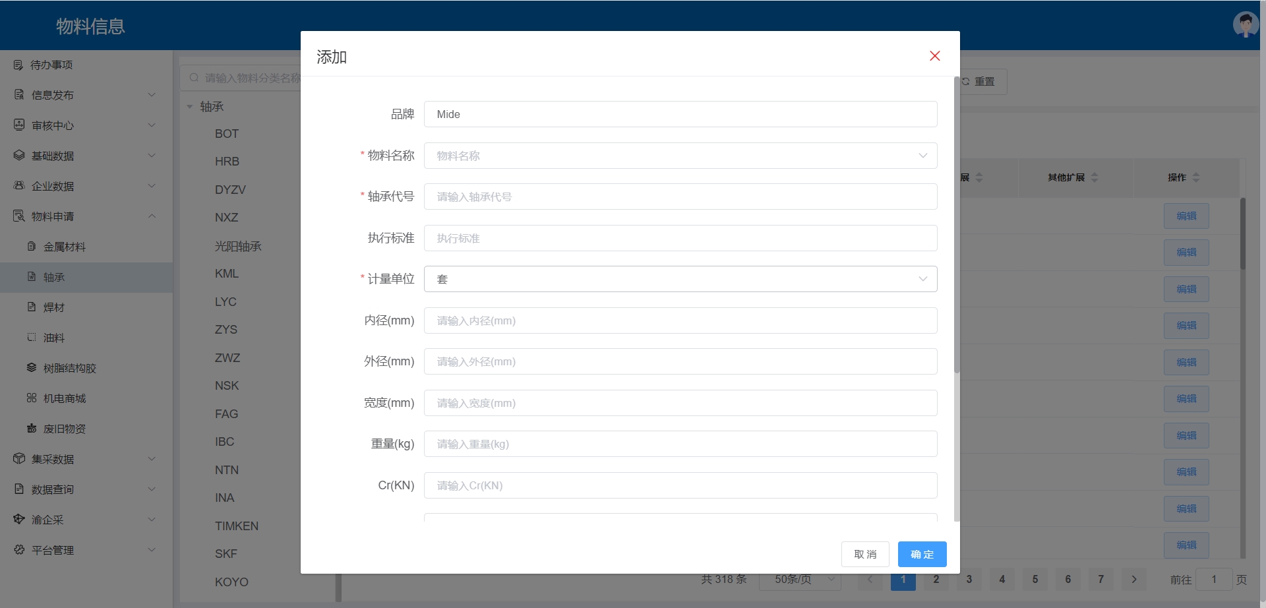Select the TIMKEN brand in tree
Image resolution: width=1266 pixels, height=608 pixels.
[236, 526]
